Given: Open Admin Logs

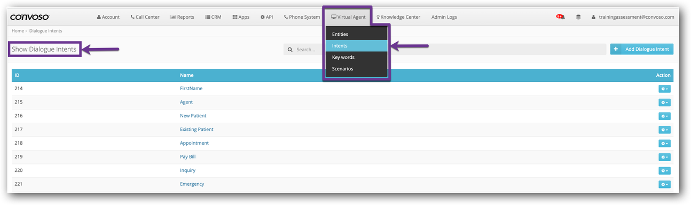Looking at the screenshot, I should (444, 17).
